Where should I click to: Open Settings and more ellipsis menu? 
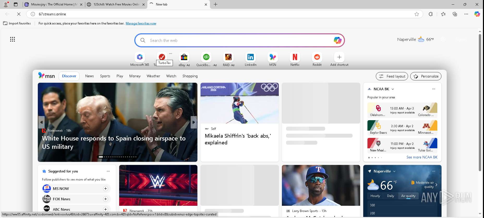[x=466, y=14]
